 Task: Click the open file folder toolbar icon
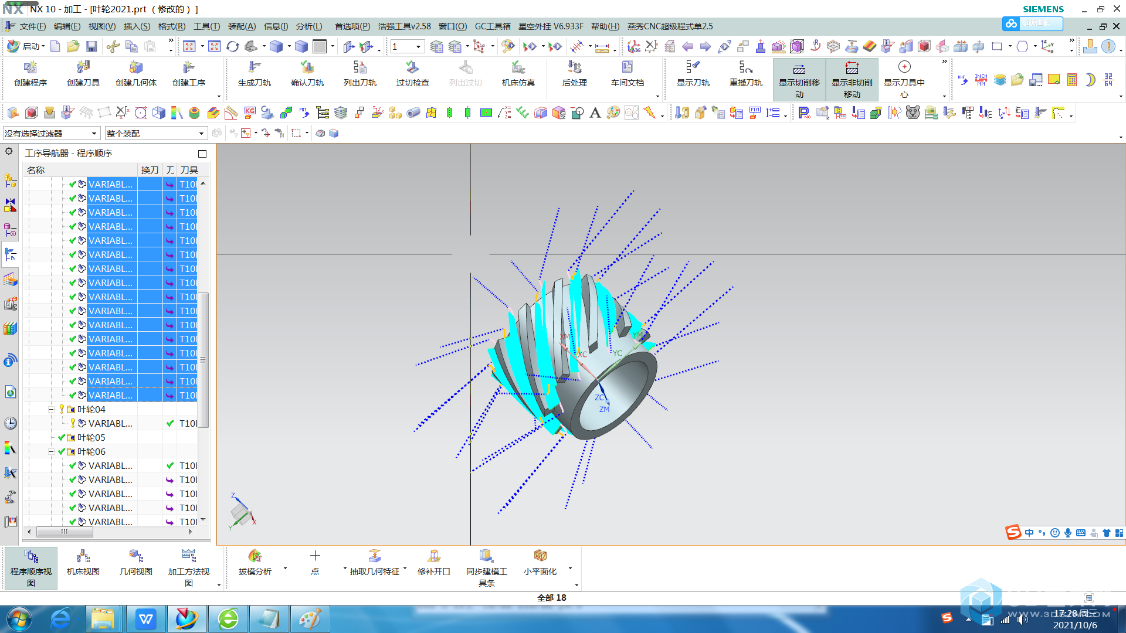pos(73,46)
